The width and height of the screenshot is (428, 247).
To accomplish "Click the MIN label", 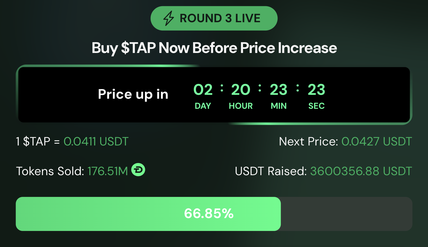I will tap(279, 106).
